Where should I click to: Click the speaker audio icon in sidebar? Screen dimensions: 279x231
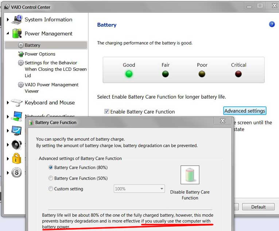tap(17, 145)
